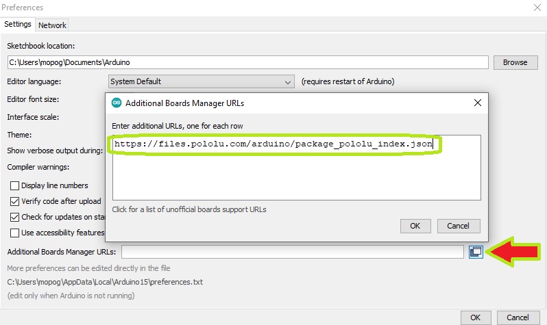Open the expand icon beside Additional Boards Manager URLs

[x=476, y=252]
